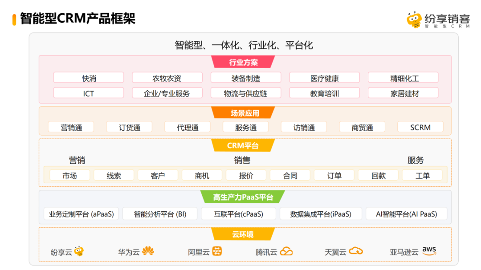Select the 回款 module box
This screenshot has height=270, width=481.
click(x=378, y=175)
